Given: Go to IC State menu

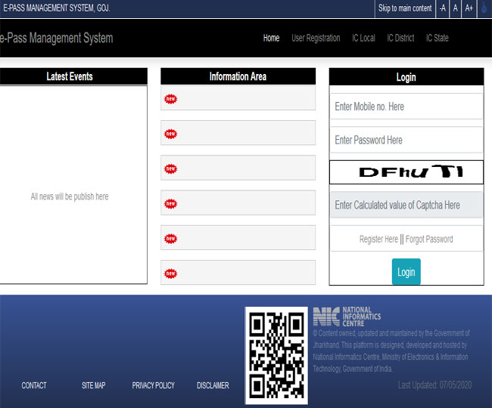Looking at the screenshot, I should [437, 38].
